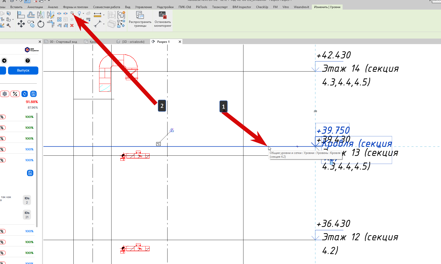441x264 pixels.
Task: Click the red Delete icon
Action: [x=72, y=25]
